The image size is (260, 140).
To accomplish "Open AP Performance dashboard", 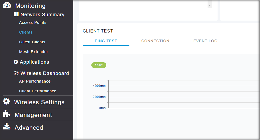I will 35,81.
